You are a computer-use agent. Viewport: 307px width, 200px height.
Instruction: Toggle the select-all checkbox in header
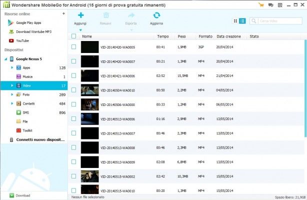[x=74, y=36]
